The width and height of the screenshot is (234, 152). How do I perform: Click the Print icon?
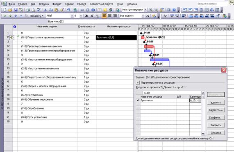[28, 10]
